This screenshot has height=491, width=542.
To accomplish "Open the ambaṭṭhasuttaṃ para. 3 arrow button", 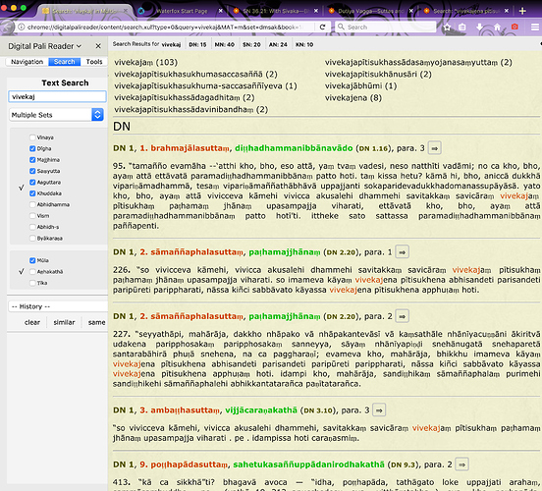I will 379,410.
